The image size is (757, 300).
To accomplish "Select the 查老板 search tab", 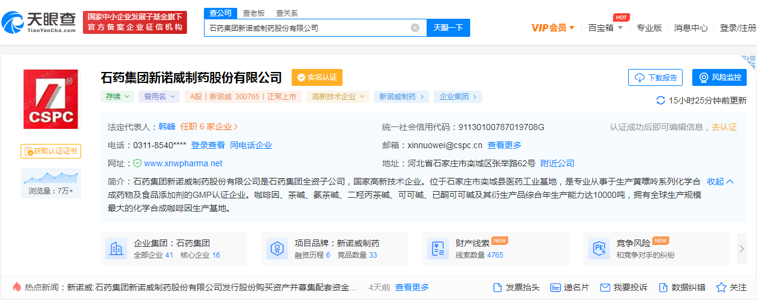I will [254, 13].
